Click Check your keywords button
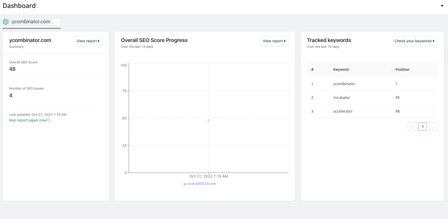The width and height of the screenshot is (448, 219). [415, 41]
